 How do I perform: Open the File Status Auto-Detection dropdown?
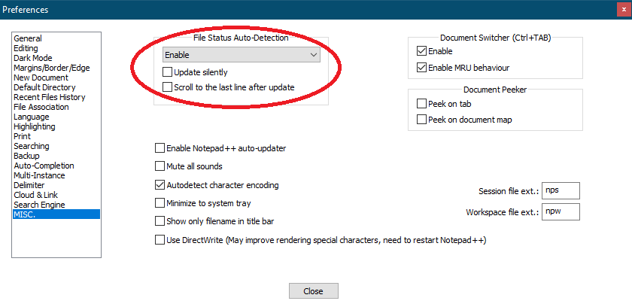click(x=241, y=55)
